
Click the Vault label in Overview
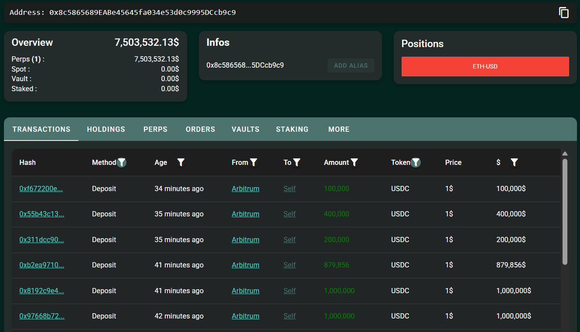[x=22, y=78]
